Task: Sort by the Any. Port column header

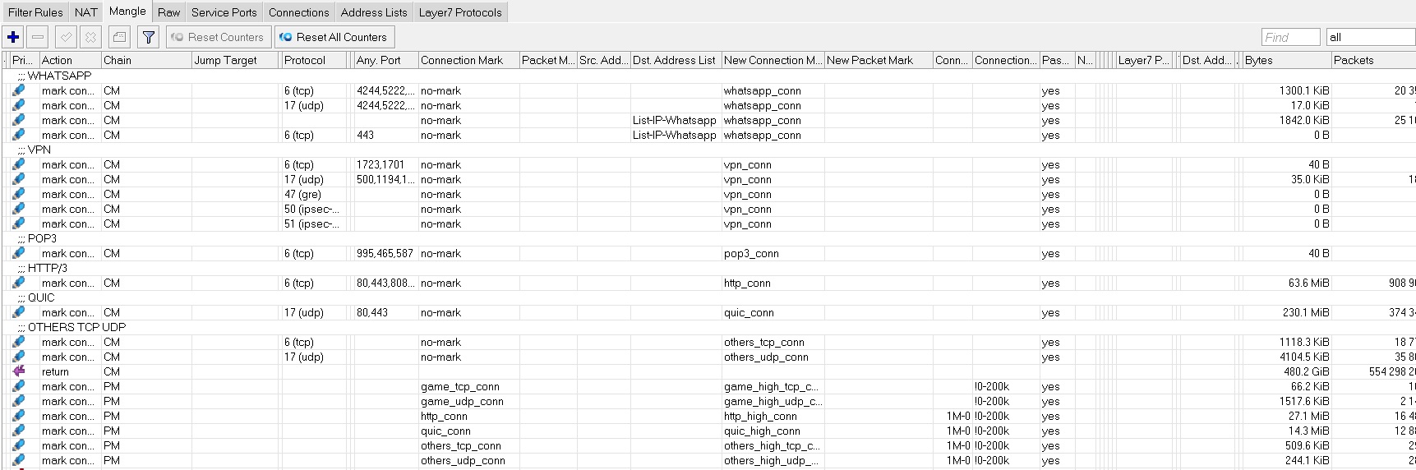Action: pos(386,60)
